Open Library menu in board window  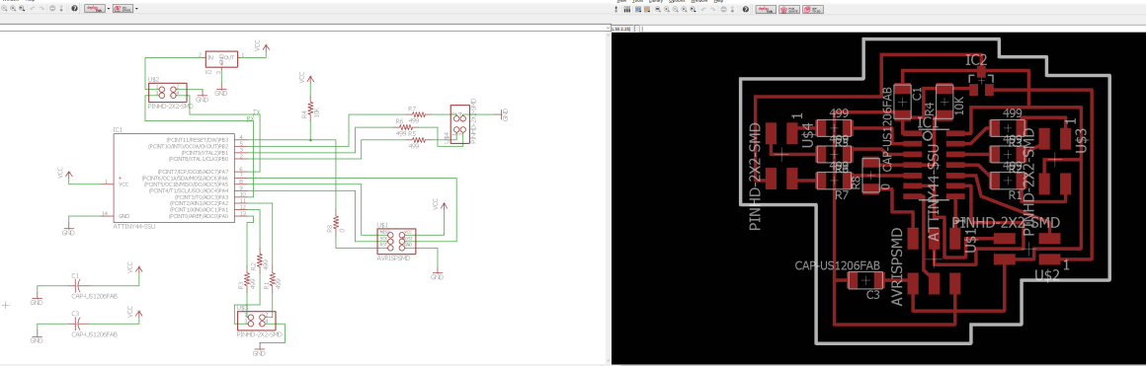[x=656, y=1]
